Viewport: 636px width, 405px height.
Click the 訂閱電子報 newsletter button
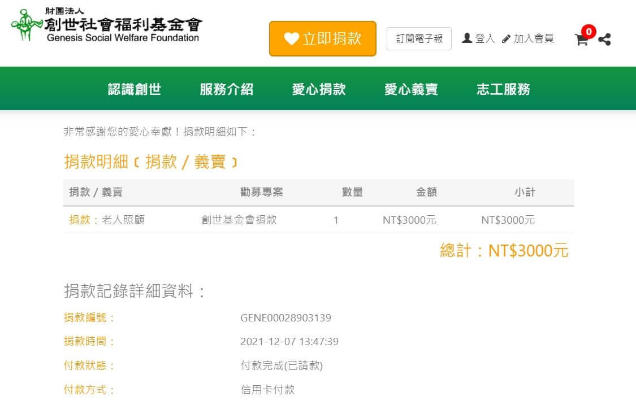(419, 39)
